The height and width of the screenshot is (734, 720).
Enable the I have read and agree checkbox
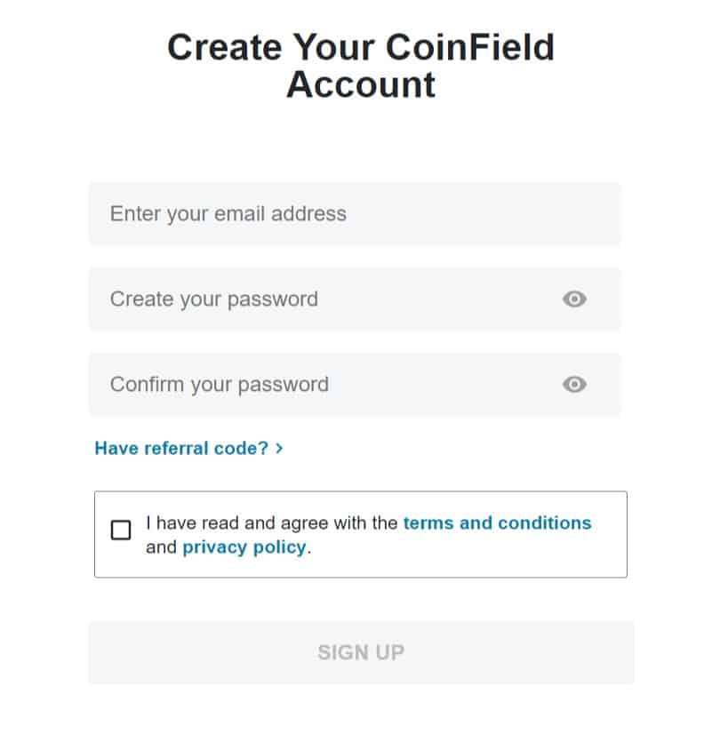tap(121, 530)
